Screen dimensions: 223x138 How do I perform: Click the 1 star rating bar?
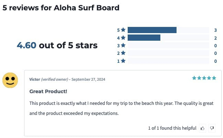[x=168, y=61]
